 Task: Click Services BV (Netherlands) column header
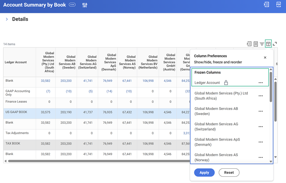pyautogui.click(x=148, y=62)
